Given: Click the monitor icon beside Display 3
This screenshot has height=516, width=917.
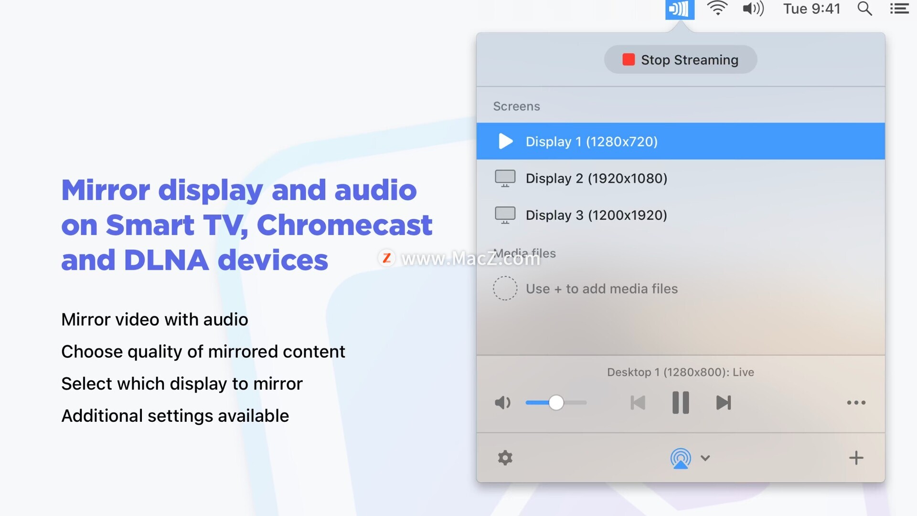Looking at the screenshot, I should [505, 215].
